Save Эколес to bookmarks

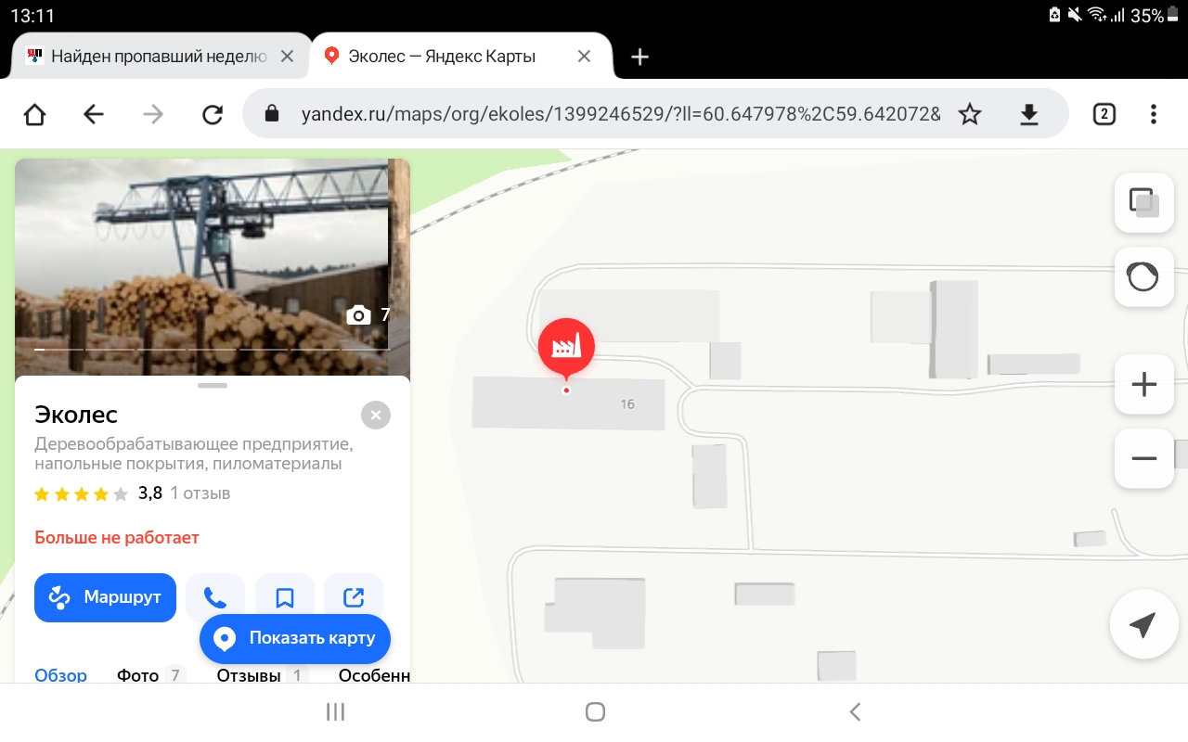tap(285, 597)
